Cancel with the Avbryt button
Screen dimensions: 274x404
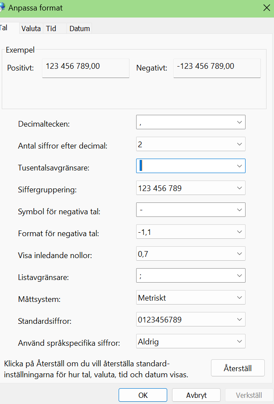point(196,395)
